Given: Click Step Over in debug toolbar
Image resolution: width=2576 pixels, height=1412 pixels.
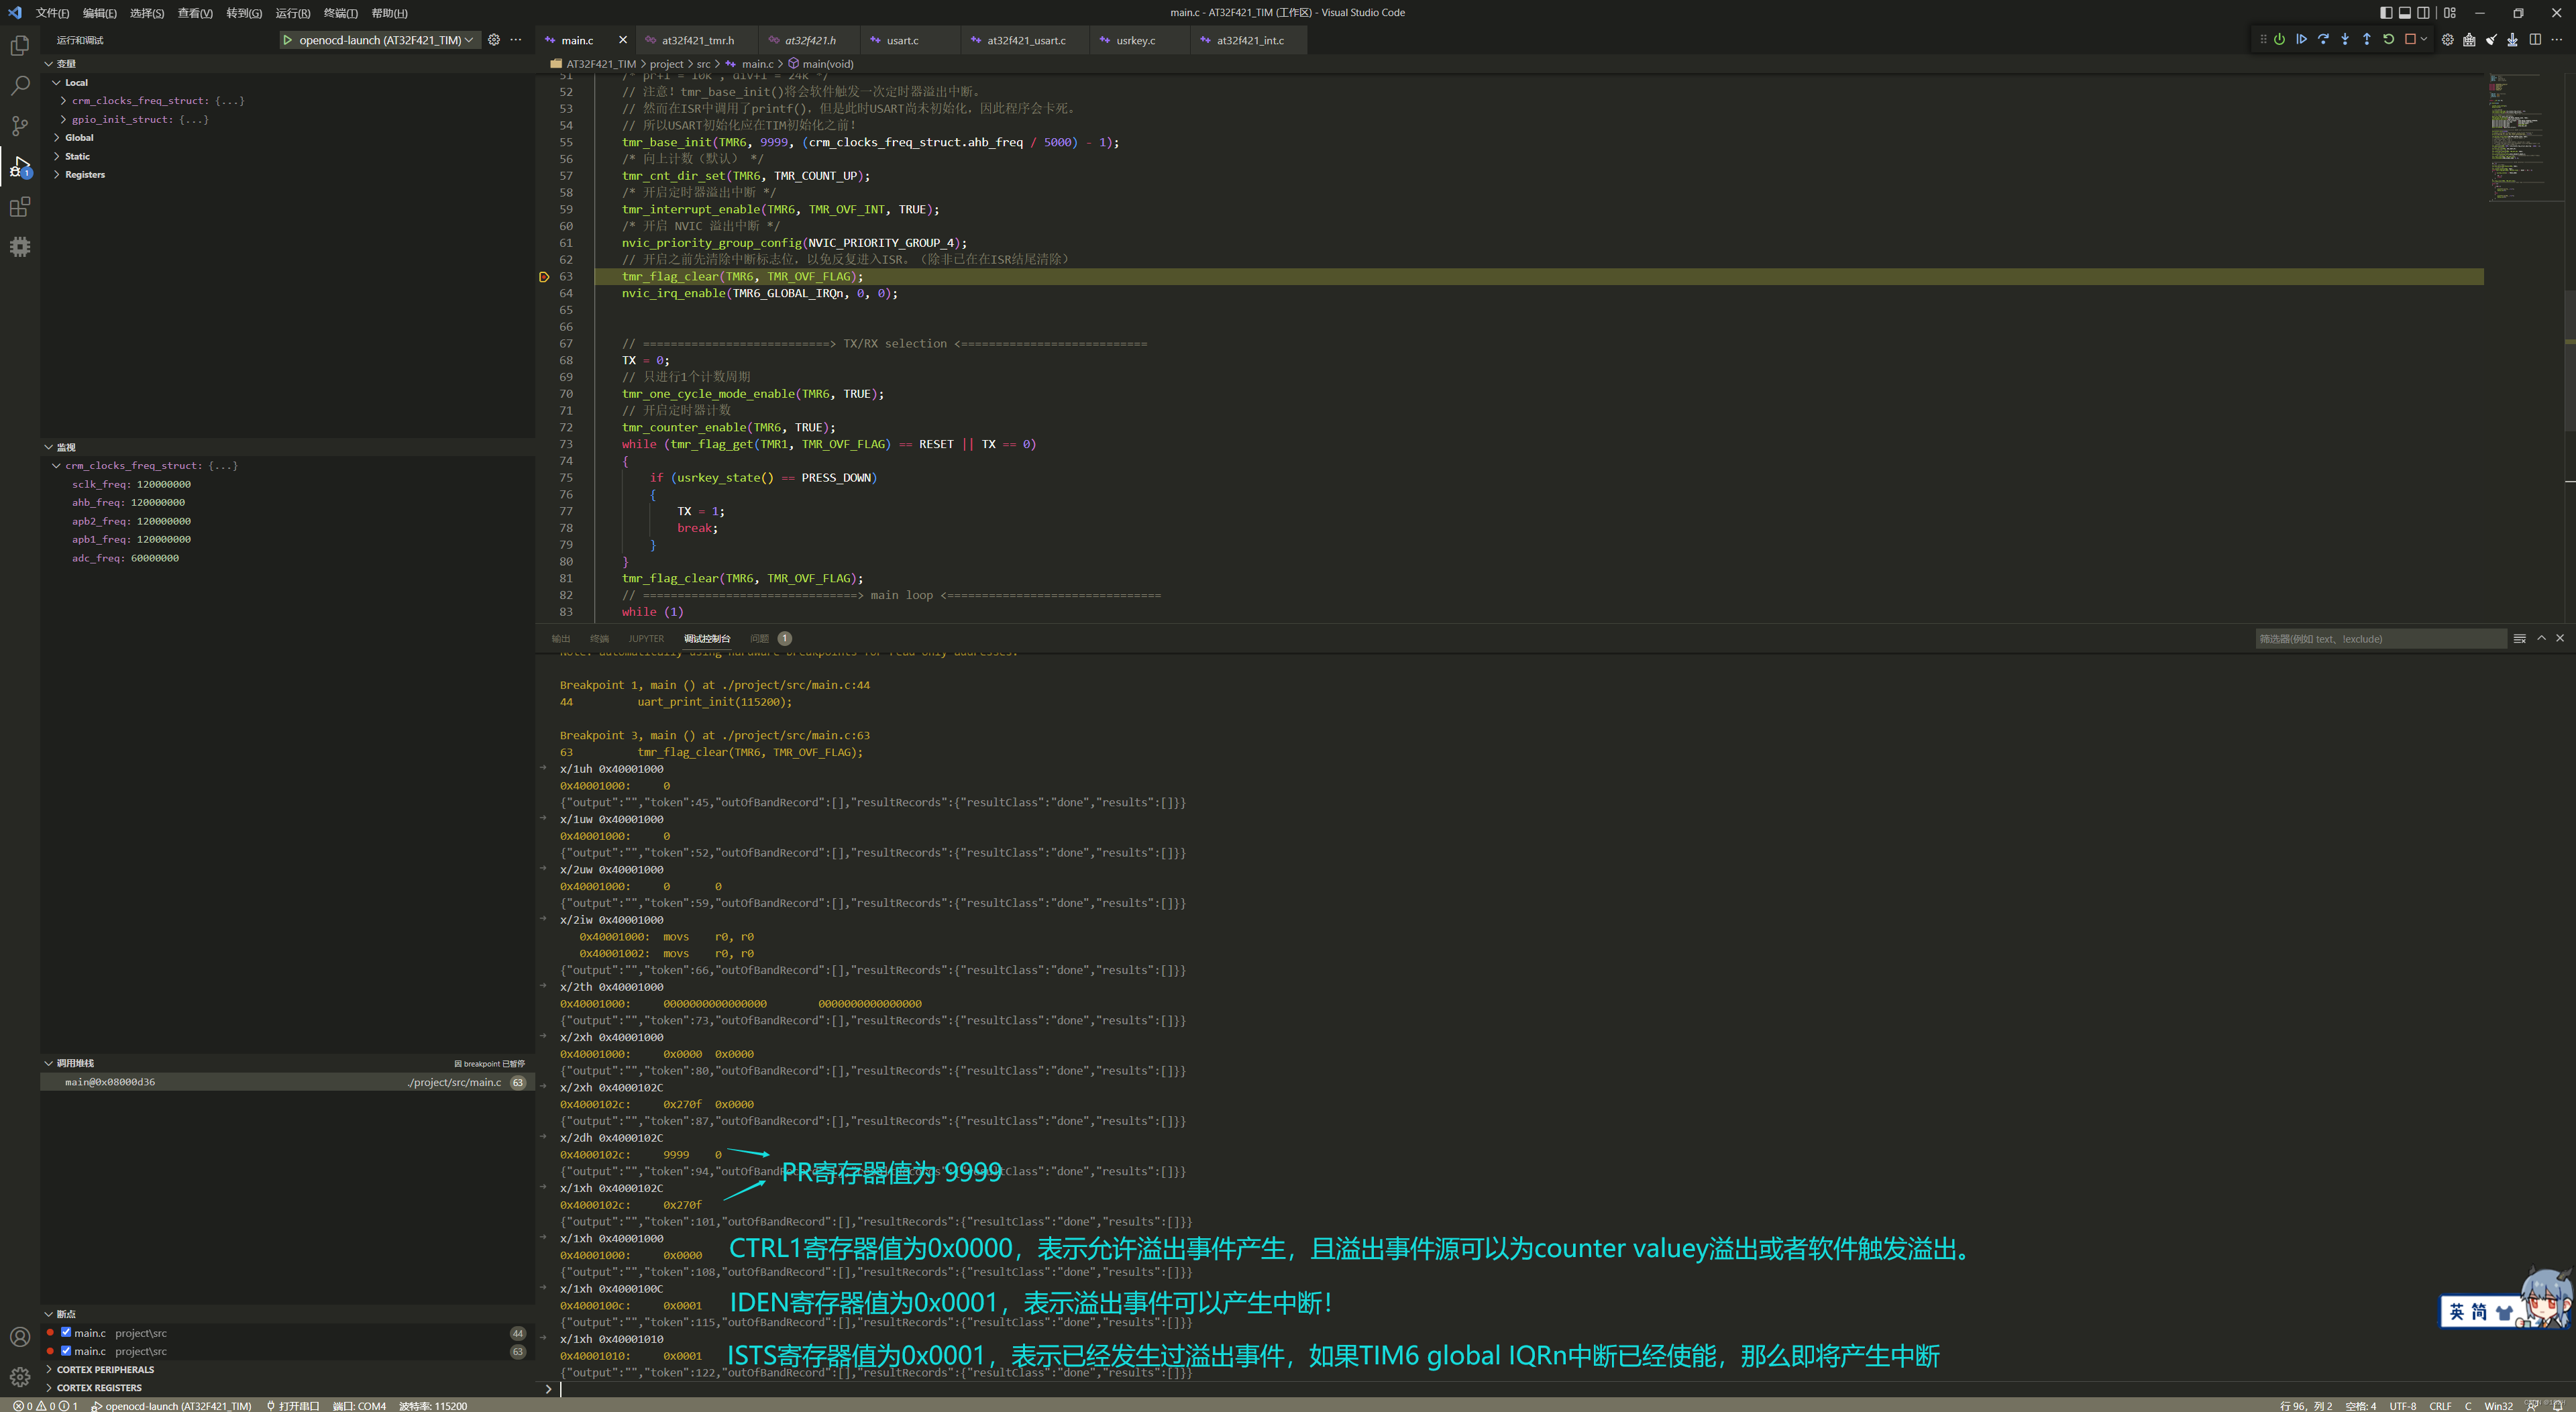Looking at the screenshot, I should (x=2323, y=40).
